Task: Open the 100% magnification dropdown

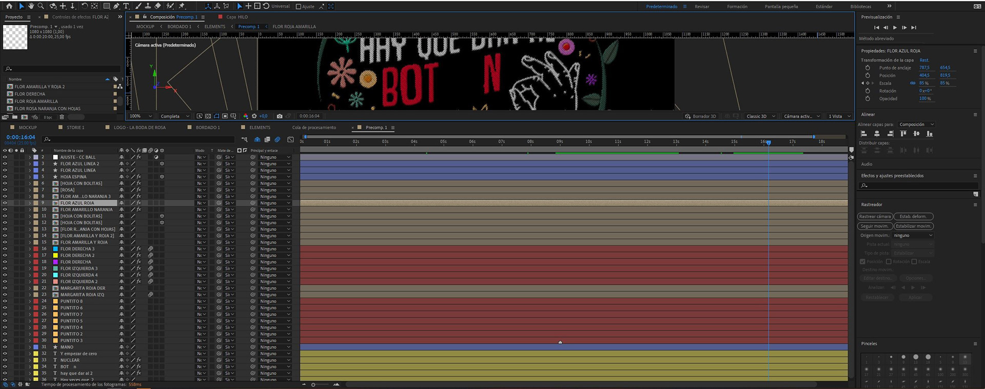Action: tap(141, 116)
